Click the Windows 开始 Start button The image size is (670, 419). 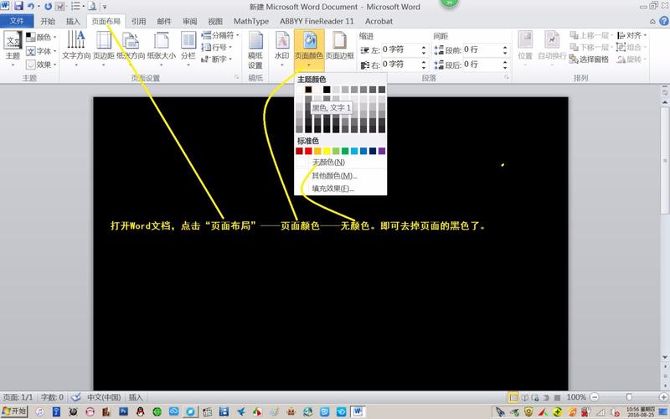click(14, 411)
